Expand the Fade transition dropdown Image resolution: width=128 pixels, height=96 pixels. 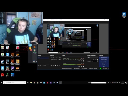coord(93,58)
